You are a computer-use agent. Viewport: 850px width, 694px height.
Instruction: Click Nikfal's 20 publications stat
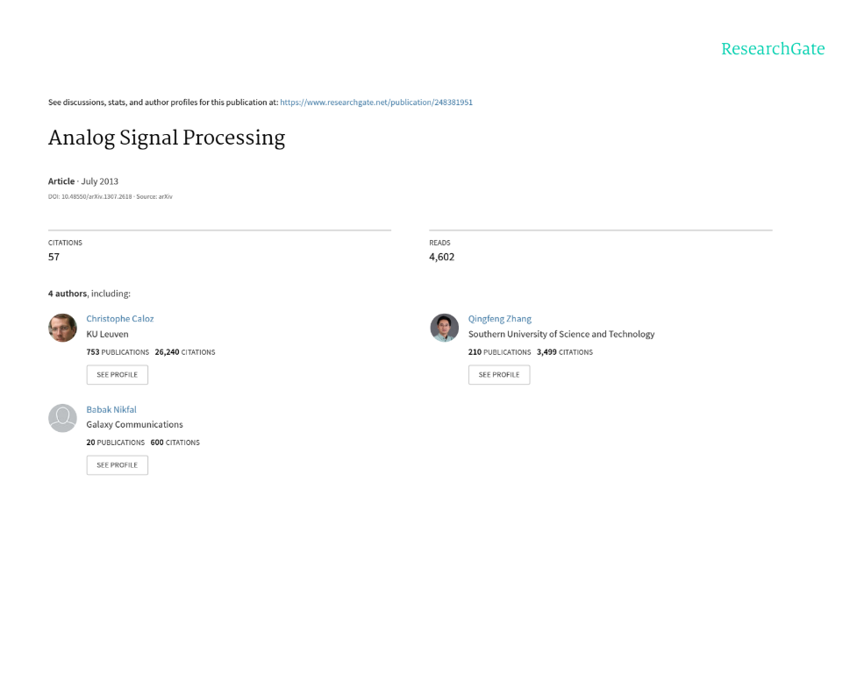pos(116,443)
